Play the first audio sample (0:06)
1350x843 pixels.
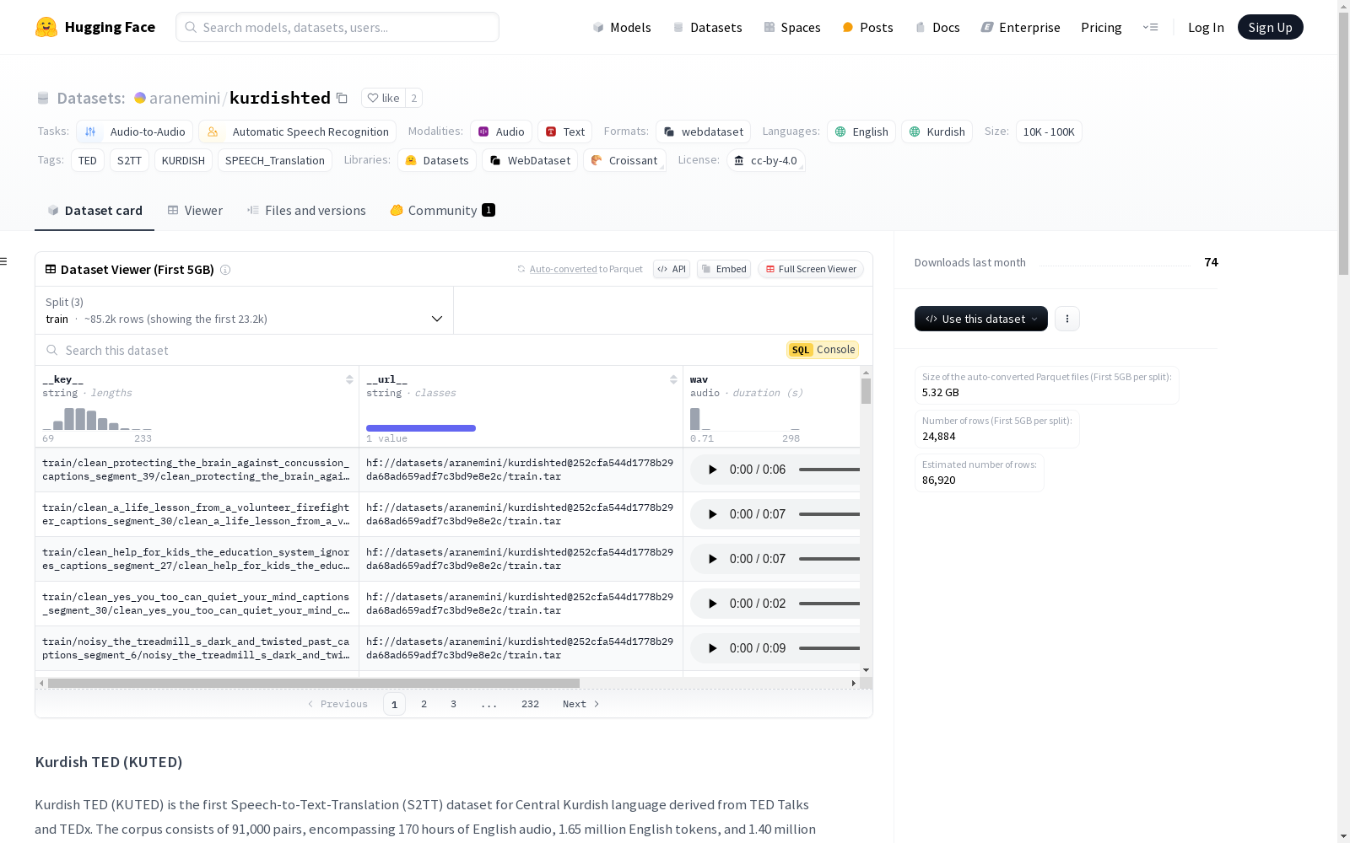point(712,470)
